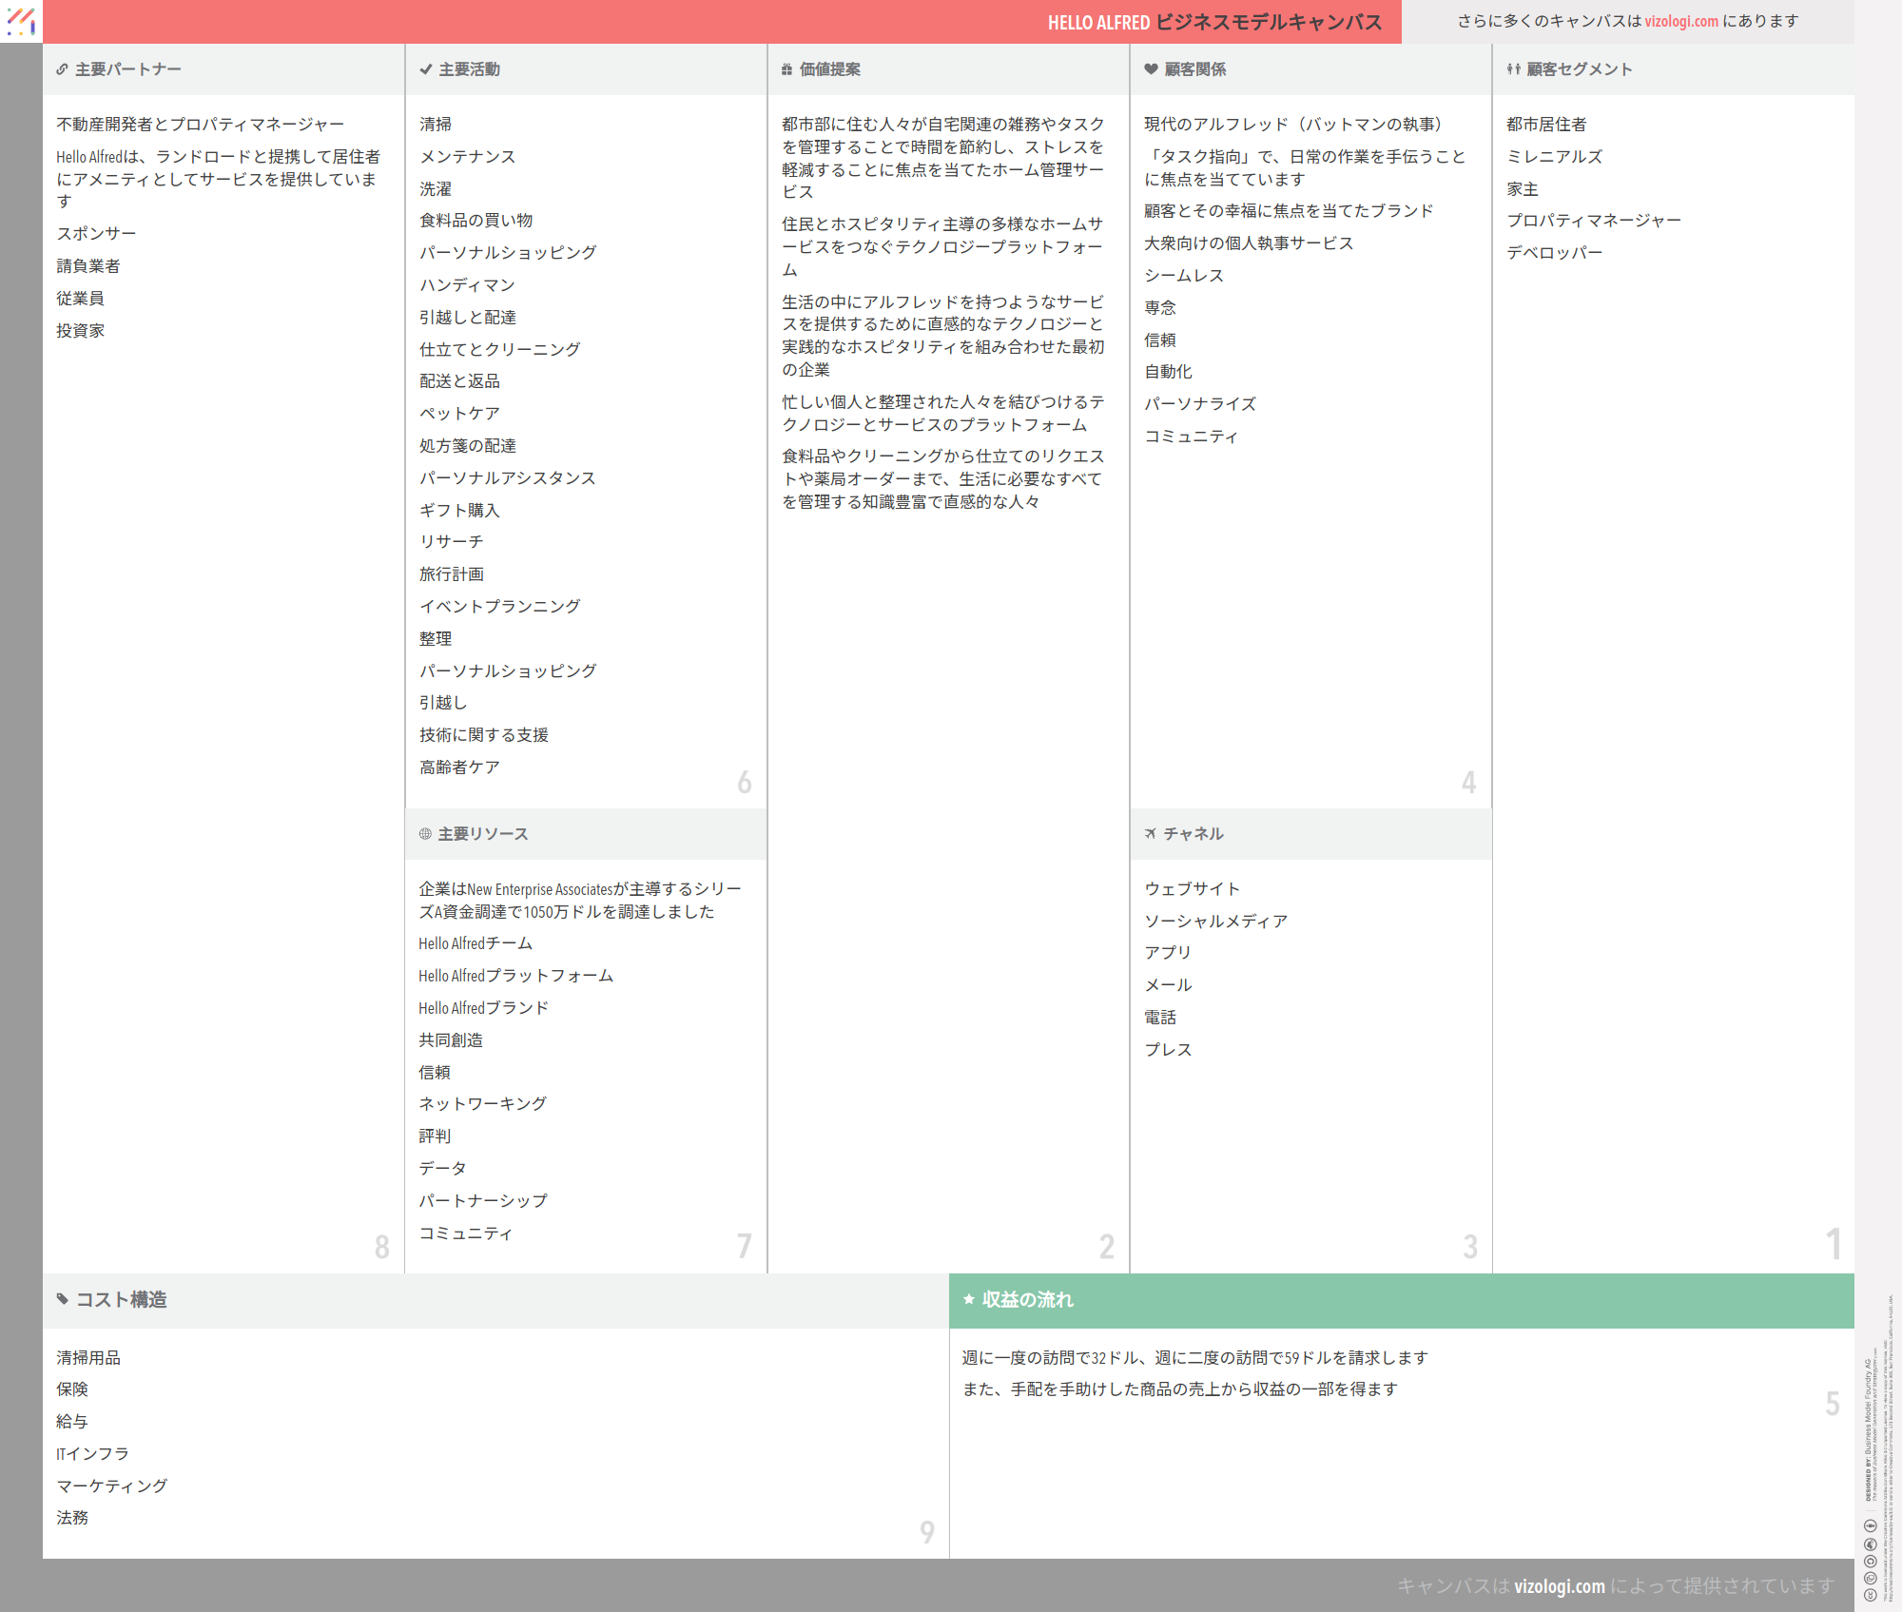Screen dimensions: 1902x1612
Task: Select the 収益の流れ green section header
Action: tap(1401, 1300)
